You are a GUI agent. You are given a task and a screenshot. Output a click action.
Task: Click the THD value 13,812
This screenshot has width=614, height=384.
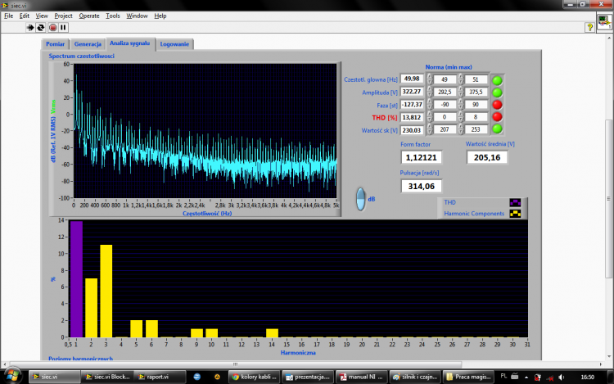412,117
